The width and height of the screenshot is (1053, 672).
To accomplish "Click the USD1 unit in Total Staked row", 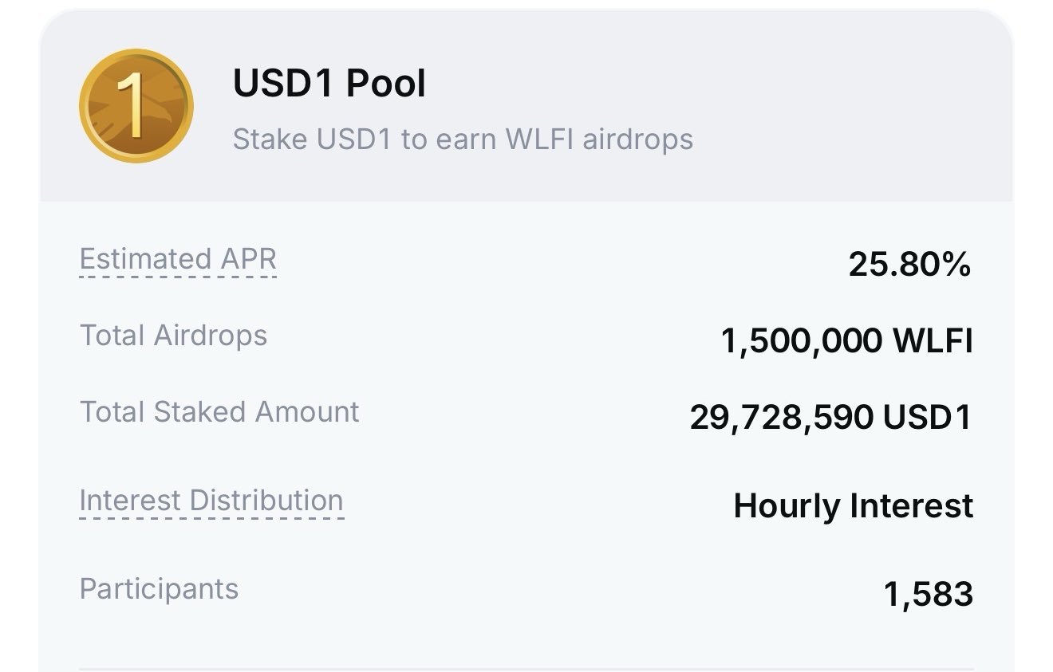I will coord(926,417).
